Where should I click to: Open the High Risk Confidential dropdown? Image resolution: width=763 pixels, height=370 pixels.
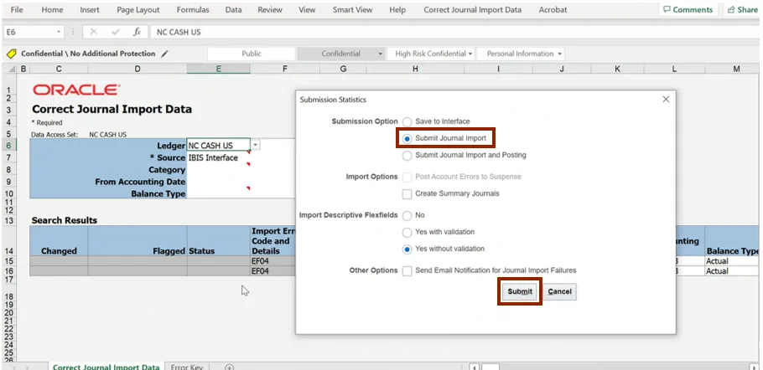point(470,54)
